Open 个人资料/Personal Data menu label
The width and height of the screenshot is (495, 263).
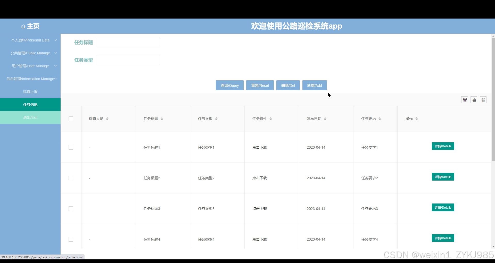pyautogui.click(x=30, y=40)
